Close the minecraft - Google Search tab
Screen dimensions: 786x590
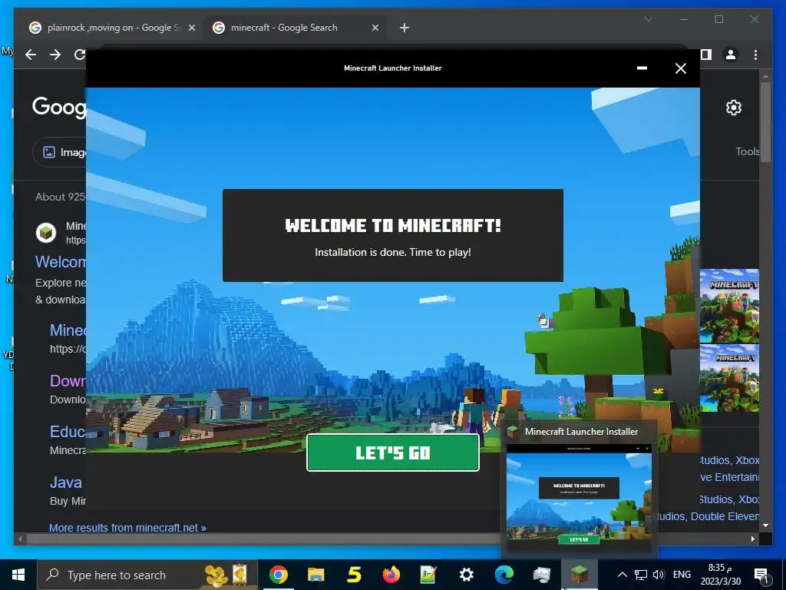coord(375,28)
